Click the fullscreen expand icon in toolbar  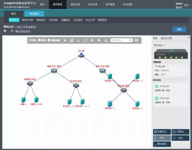(x=85, y=40)
